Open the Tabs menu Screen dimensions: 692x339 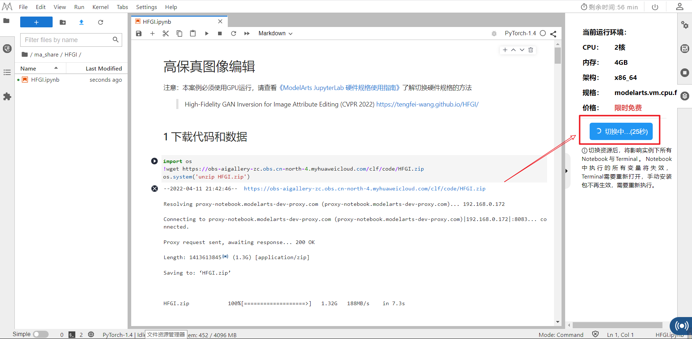tap(123, 7)
